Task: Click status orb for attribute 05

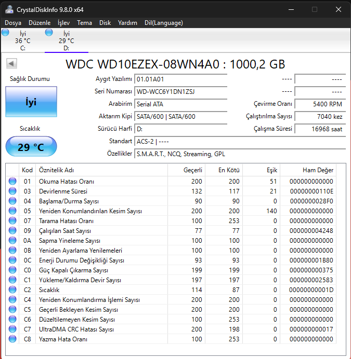Action: (x=12, y=211)
